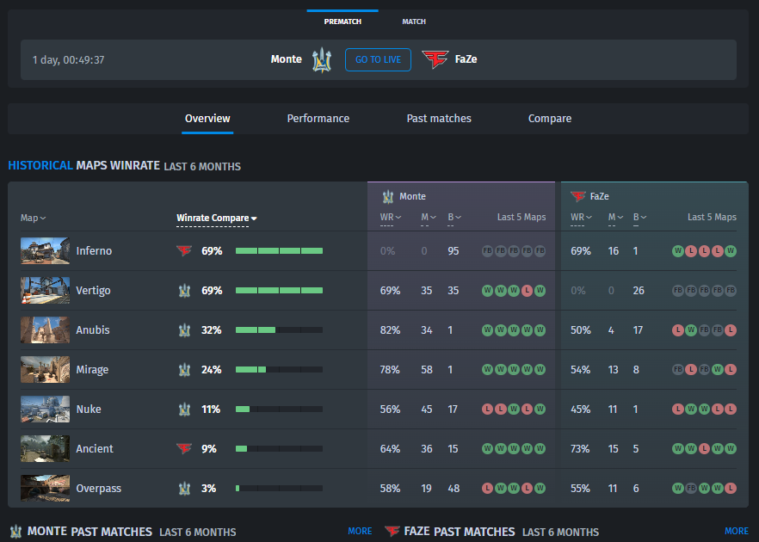Sort by FaZe M column
This screenshot has height=542, width=759.
coord(615,218)
